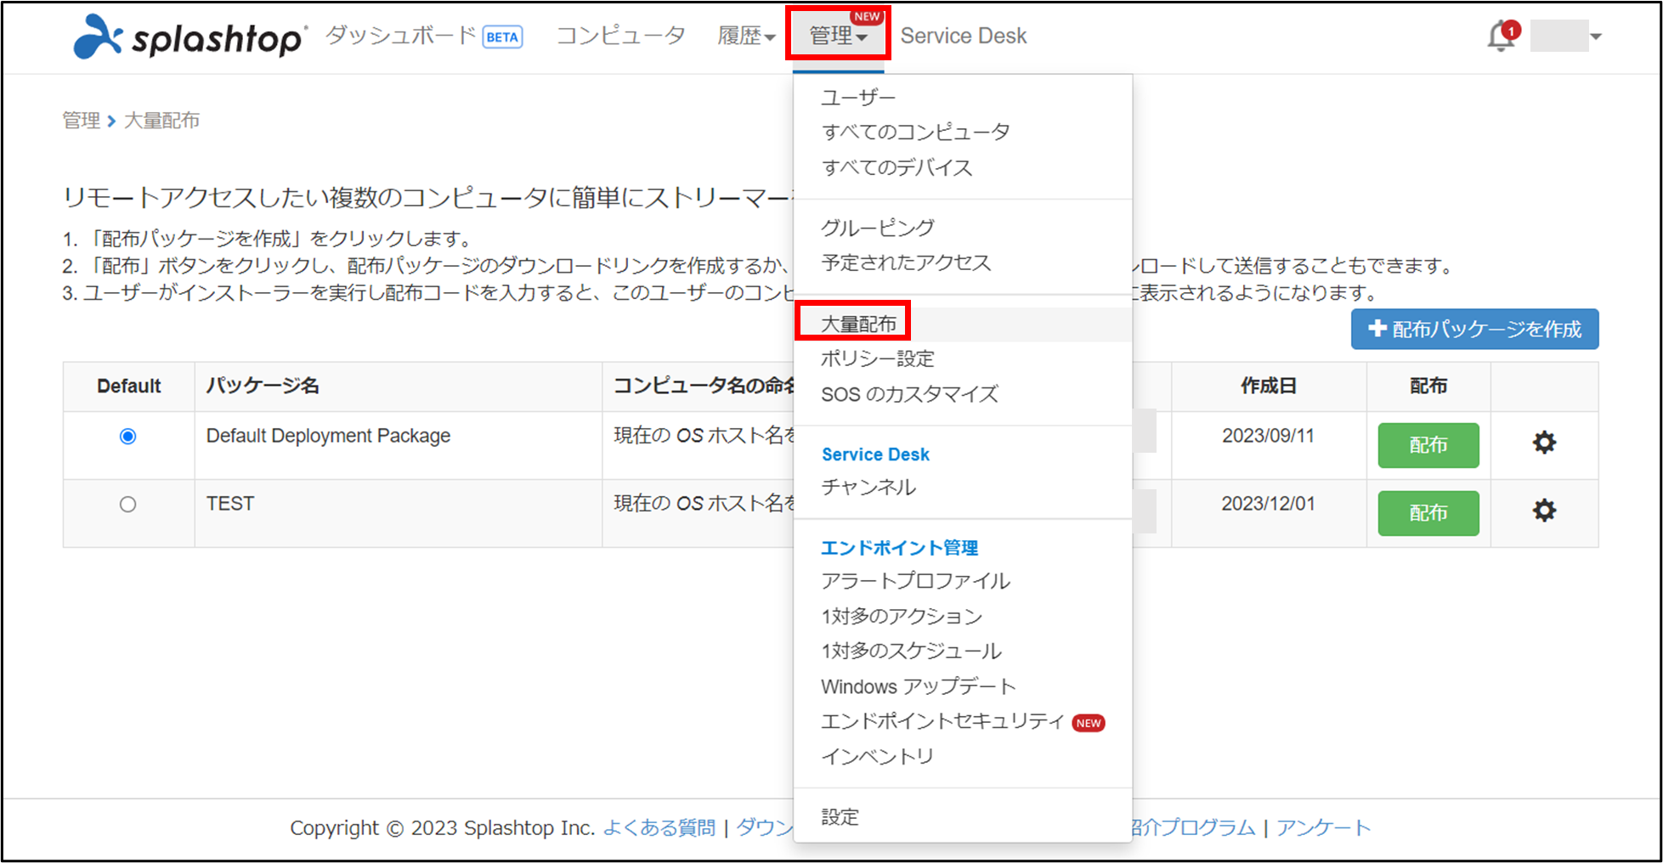Click the 作成日 column header

tap(1268, 386)
